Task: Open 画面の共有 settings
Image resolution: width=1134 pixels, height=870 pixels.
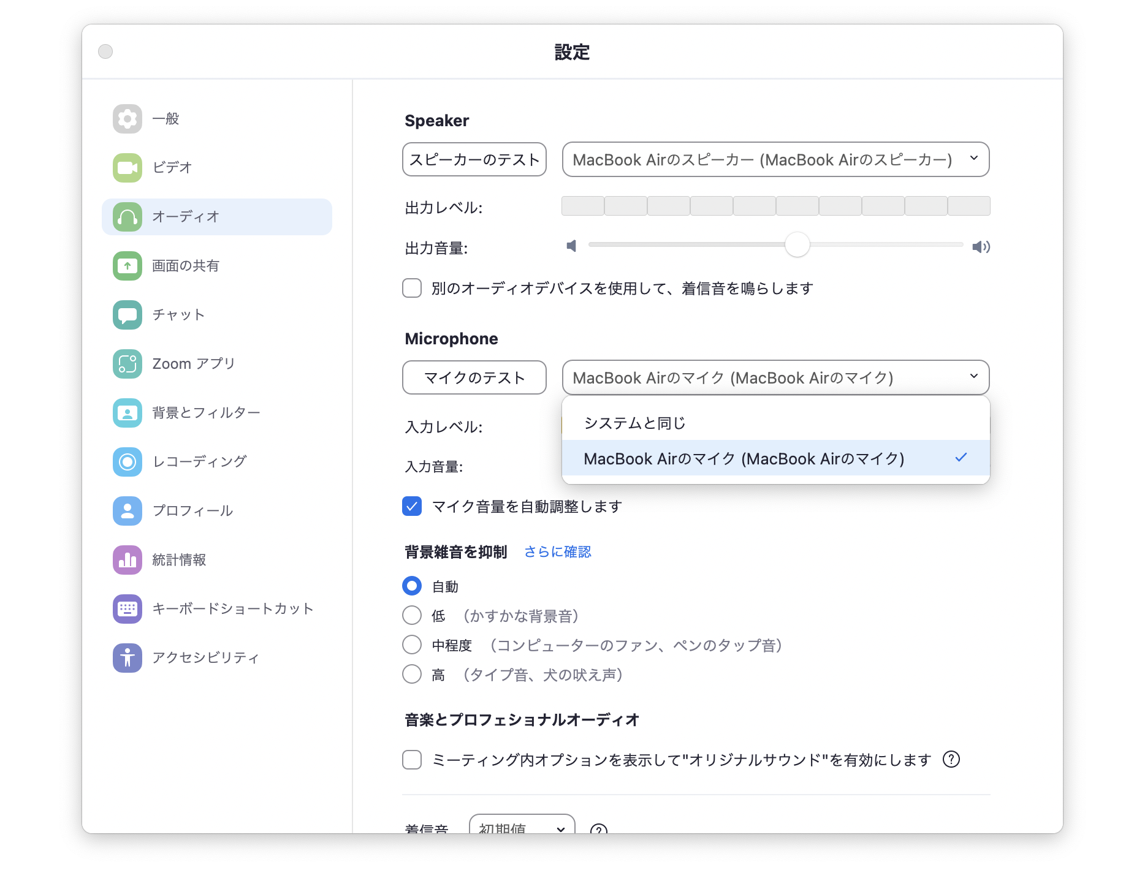Action: pyautogui.click(x=217, y=266)
